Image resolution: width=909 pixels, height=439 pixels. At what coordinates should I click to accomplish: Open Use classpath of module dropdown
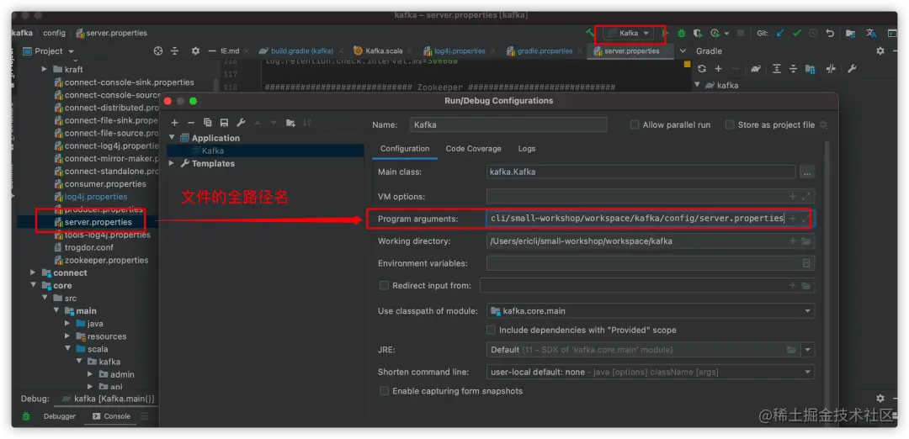(x=651, y=311)
